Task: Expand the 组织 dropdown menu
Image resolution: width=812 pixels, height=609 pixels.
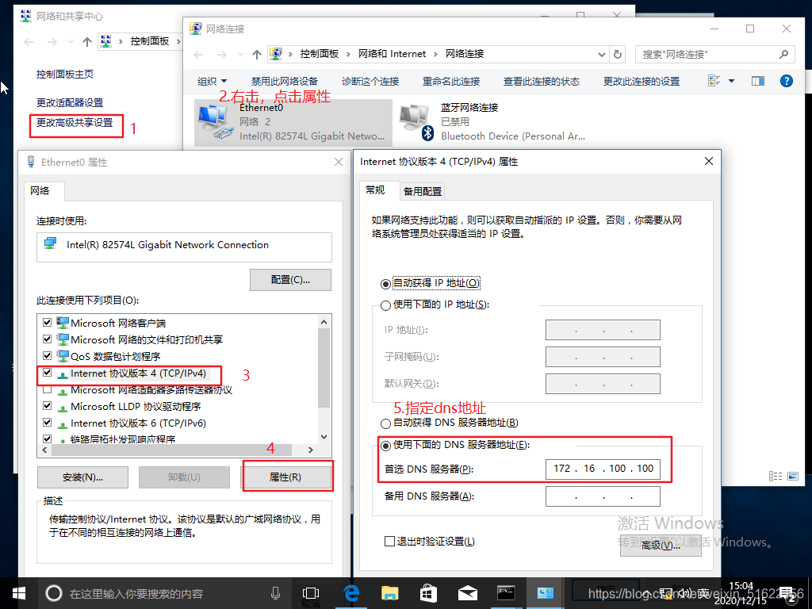Action: coord(212,82)
